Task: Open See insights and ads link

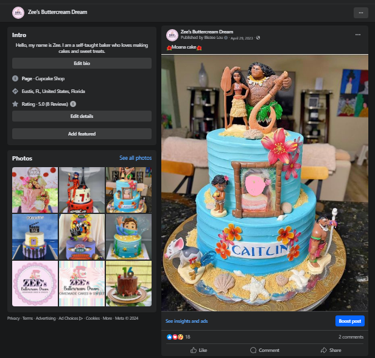Action: click(186, 321)
